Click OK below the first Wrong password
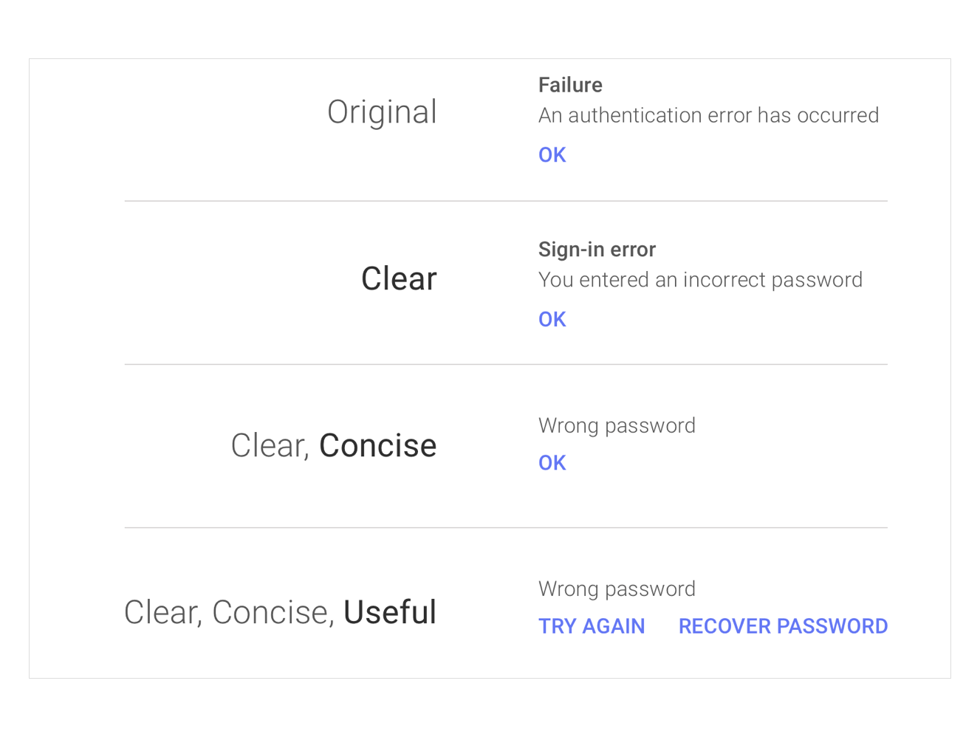The width and height of the screenshot is (980, 737). (x=552, y=463)
